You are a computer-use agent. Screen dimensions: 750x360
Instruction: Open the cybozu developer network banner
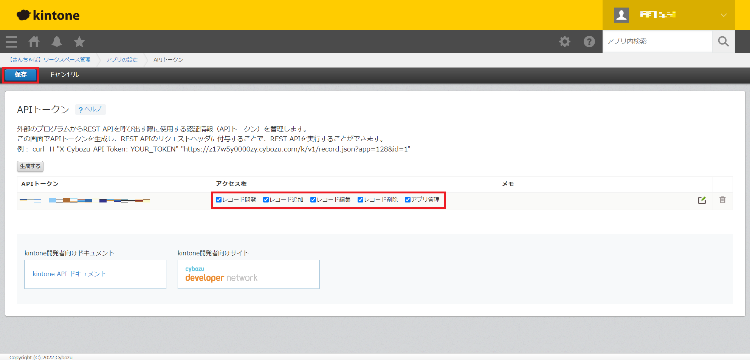[x=248, y=274]
